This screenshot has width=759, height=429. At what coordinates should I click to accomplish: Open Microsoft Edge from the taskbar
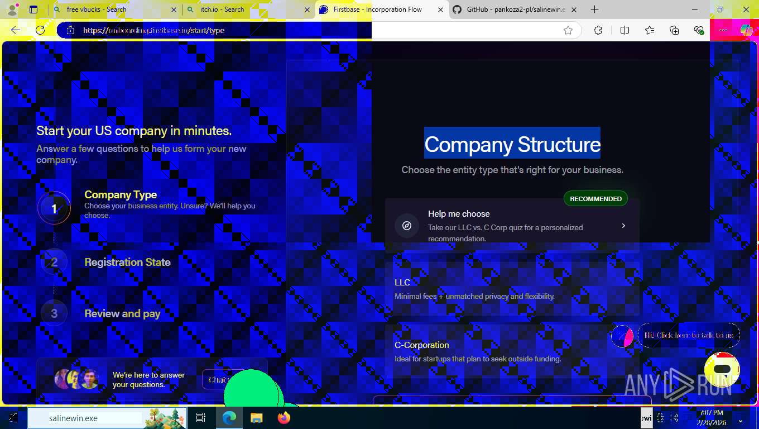point(229,417)
